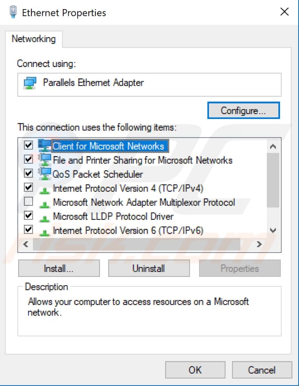Click the Ethernet Properties title bar icon
Viewport: 299px width, 386px height.
(12, 12)
